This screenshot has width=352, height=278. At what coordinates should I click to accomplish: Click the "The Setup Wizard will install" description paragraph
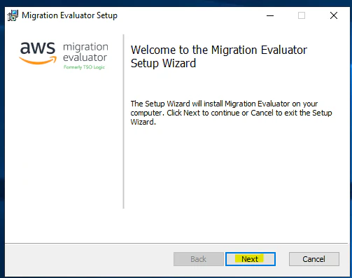click(x=231, y=113)
